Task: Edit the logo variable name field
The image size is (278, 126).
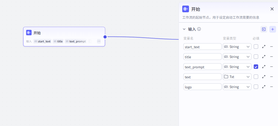Action: 202,87
